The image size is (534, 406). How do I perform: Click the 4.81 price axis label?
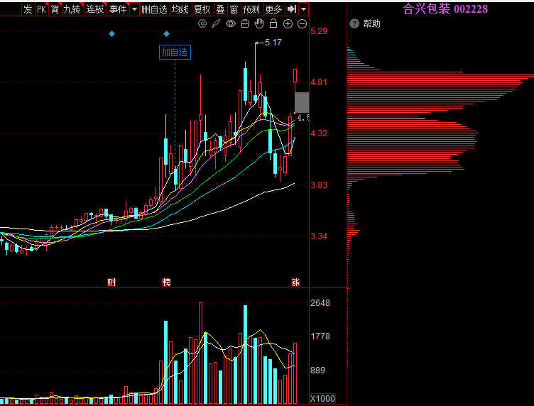(x=319, y=82)
